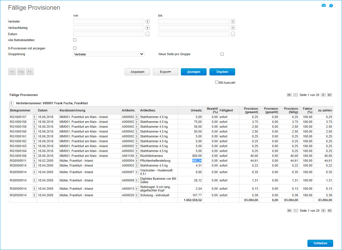The width and height of the screenshot is (342, 250).
Task: Open lookup for Vertreter von field
Action: point(148,21)
